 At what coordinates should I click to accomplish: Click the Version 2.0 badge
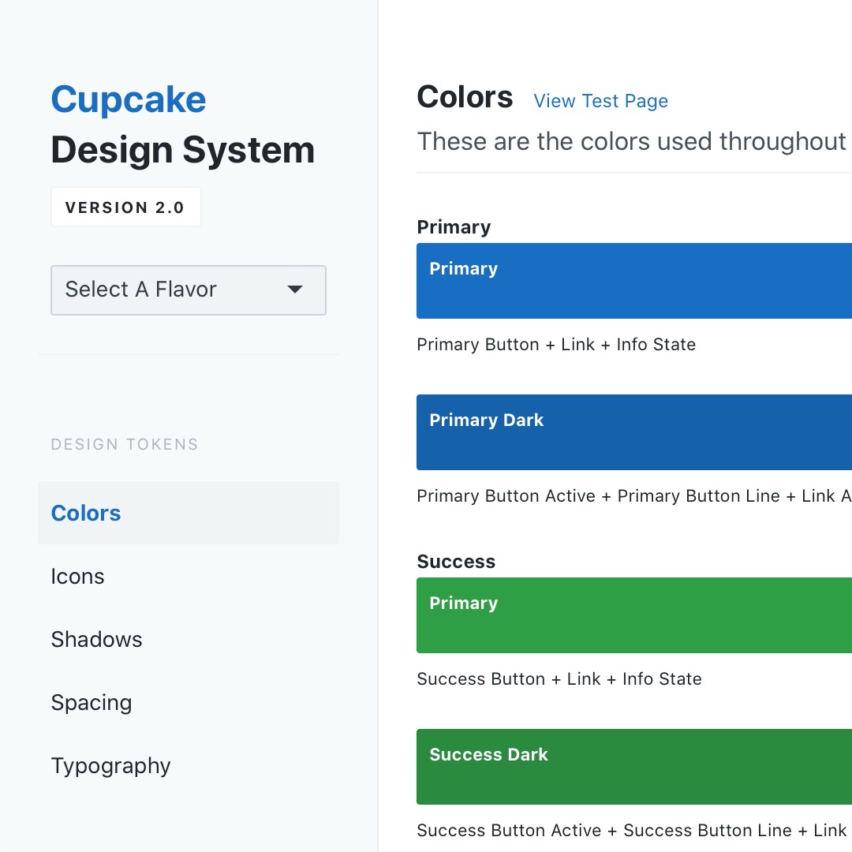click(x=125, y=207)
